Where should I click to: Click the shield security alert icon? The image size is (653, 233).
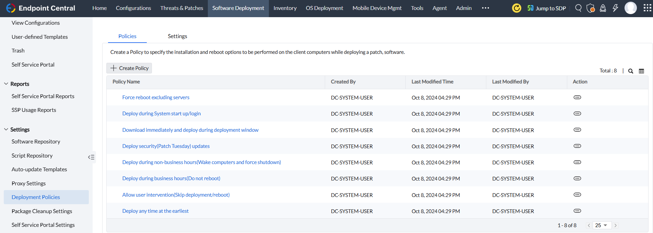[590, 8]
